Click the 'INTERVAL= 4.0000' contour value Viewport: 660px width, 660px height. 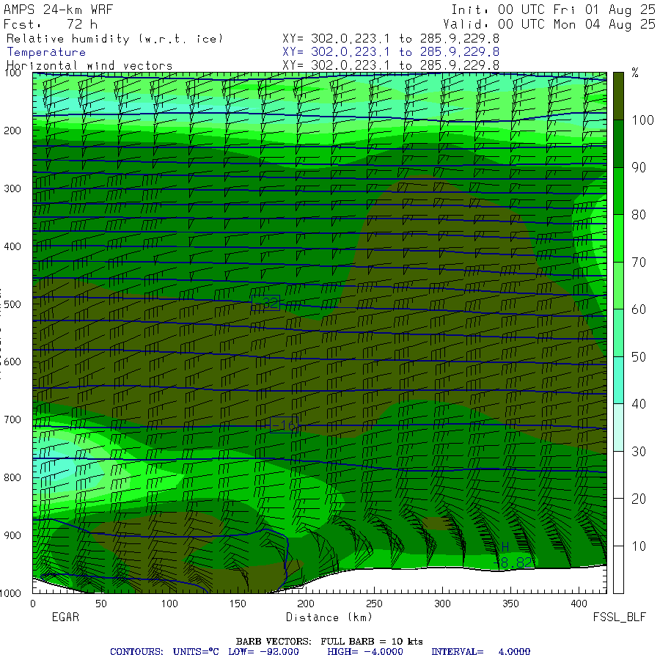click(480, 652)
